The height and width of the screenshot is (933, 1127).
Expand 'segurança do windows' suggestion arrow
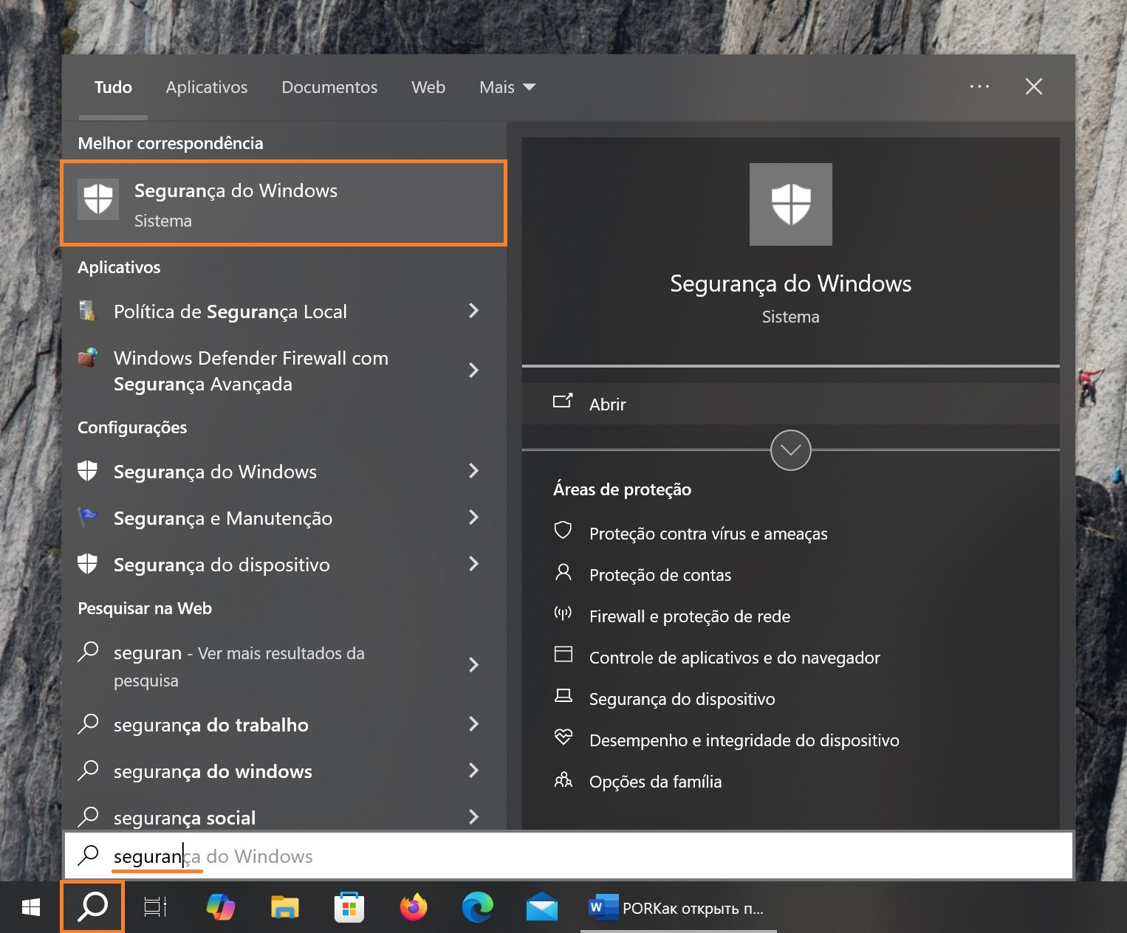coord(473,771)
